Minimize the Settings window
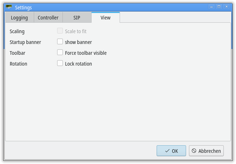This screenshot has height=164, width=236. (212, 6)
